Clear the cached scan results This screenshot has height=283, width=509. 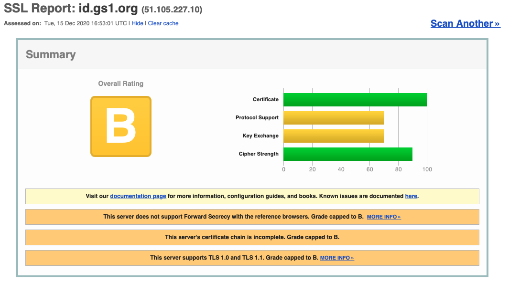[163, 23]
